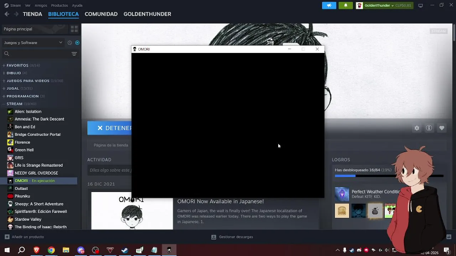The height and width of the screenshot is (256, 456).
Task: Click the OMORI news thumbnail image
Action: [x=132, y=210]
